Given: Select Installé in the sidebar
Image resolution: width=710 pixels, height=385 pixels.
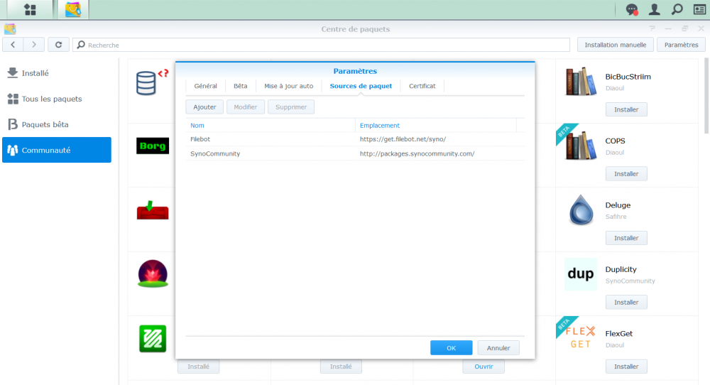Looking at the screenshot, I should [x=57, y=73].
